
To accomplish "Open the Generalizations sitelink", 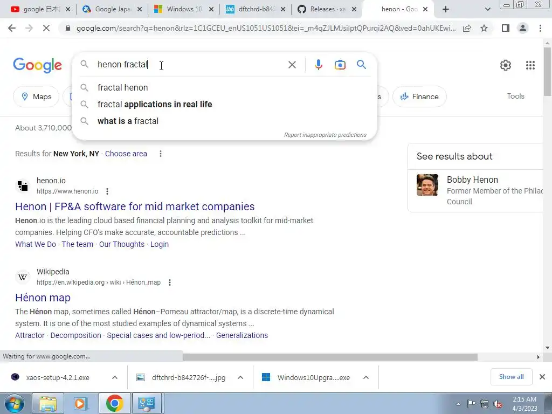I will (x=242, y=335).
